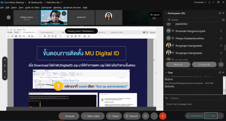This screenshot has height=121, width=226.
Task: Open audio options arrow next to Unmute
Action: point(78,116)
